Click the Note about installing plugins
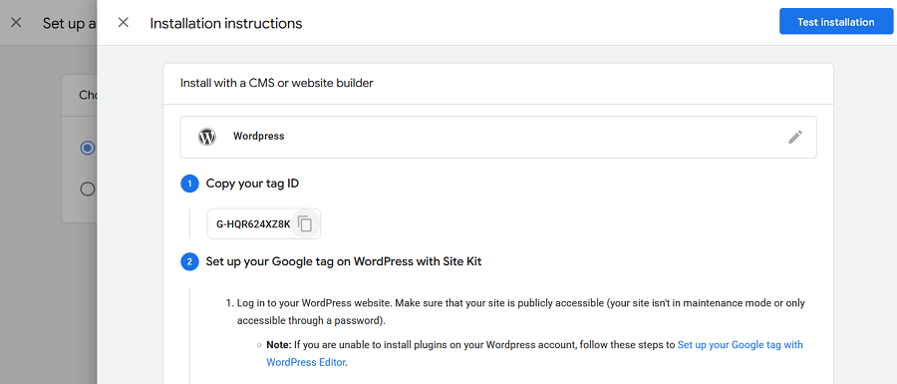The width and height of the screenshot is (897, 384). [535, 353]
